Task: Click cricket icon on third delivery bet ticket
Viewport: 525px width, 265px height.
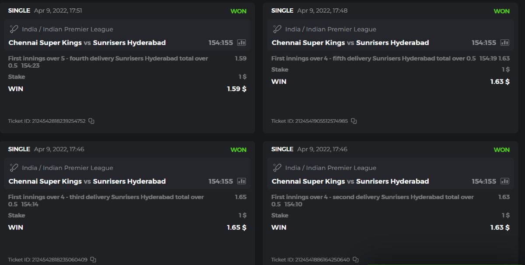Action: (14, 168)
